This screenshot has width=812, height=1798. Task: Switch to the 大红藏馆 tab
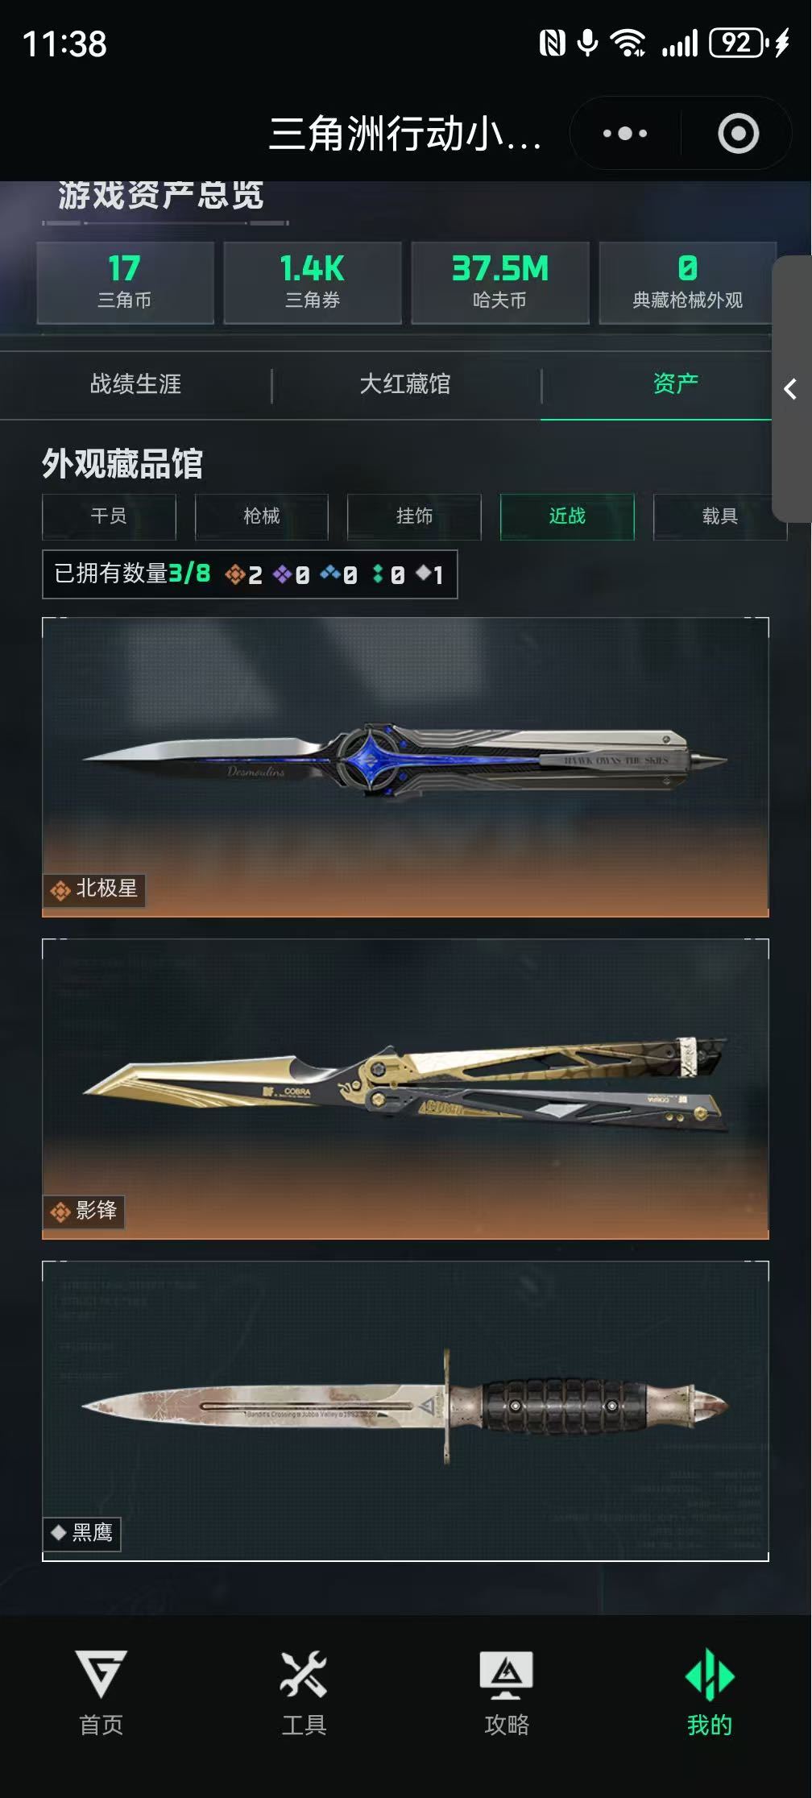(405, 384)
